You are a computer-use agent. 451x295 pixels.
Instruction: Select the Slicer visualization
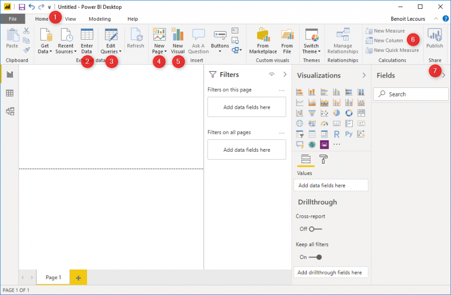[299, 133]
